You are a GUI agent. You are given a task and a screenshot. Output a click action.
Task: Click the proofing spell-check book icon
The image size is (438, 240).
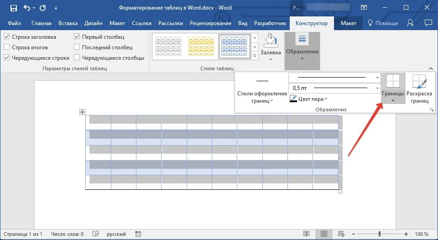pos(96,234)
